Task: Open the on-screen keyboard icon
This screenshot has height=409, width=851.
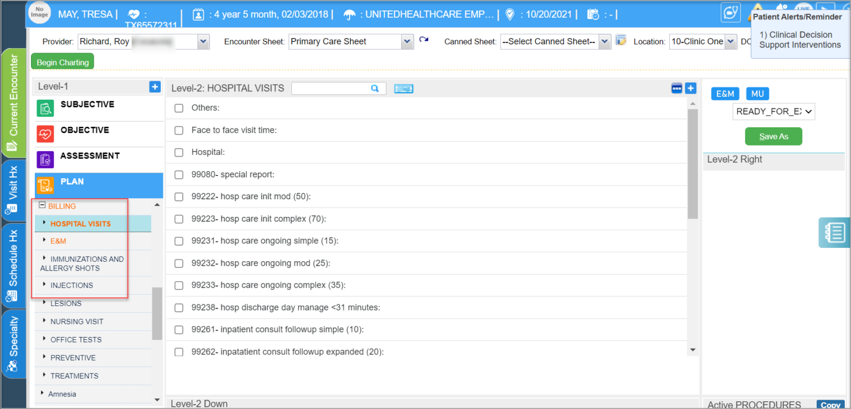Action: pyautogui.click(x=403, y=88)
